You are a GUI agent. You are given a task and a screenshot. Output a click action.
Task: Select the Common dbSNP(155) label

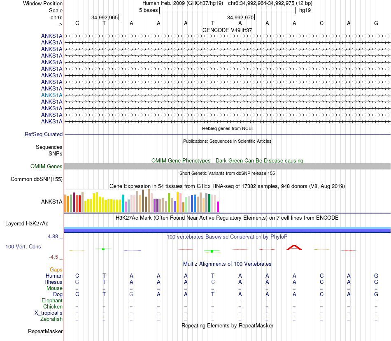tap(37, 179)
